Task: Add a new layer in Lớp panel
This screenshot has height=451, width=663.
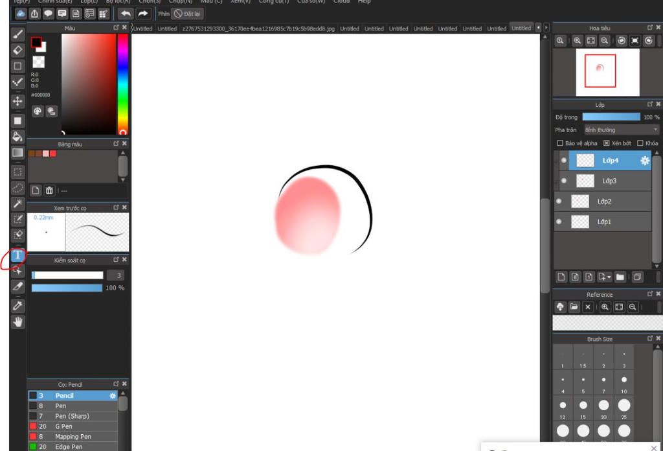Action: pos(561,277)
